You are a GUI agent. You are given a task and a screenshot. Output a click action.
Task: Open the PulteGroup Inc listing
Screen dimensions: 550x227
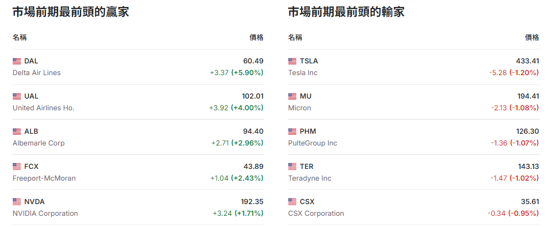[312, 143]
